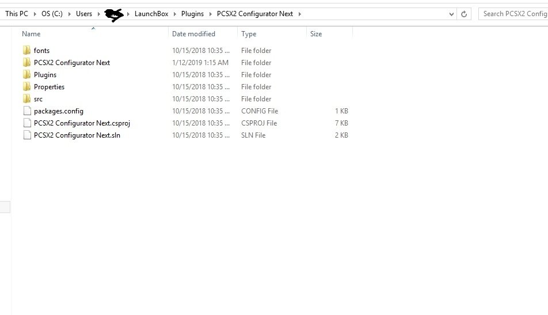This screenshot has height=315, width=548.
Task: Click the 1 KB size cell
Action: (x=341, y=111)
